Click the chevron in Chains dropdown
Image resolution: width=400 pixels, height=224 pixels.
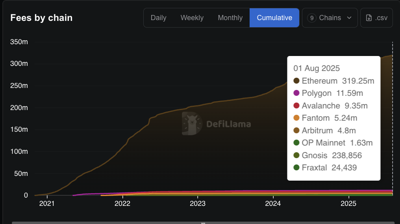pos(349,18)
